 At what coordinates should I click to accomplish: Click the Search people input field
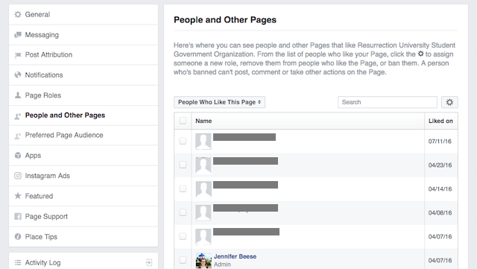(x=388, y=102)
